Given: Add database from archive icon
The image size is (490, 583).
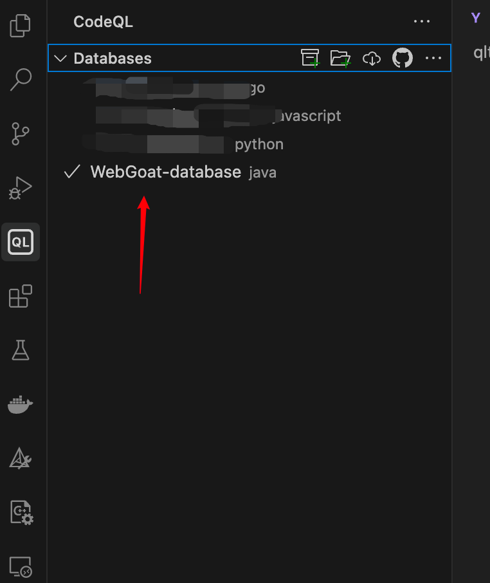Looking at the screenshot, I should point(310,58).
